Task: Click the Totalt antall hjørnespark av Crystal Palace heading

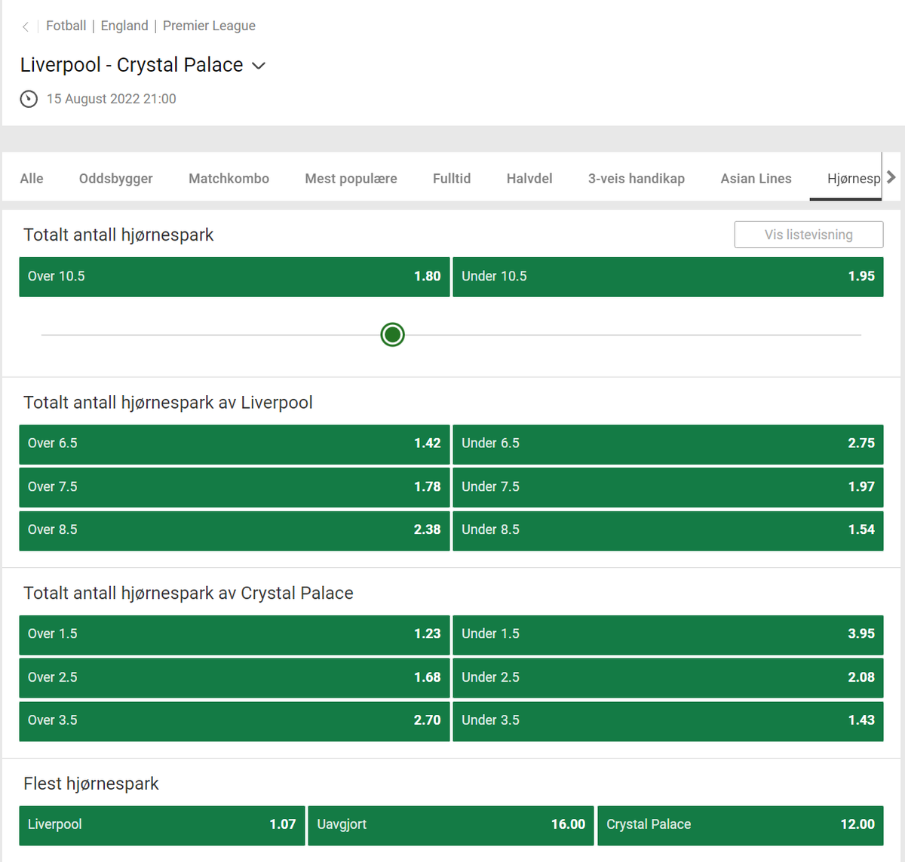Action: [189, 594]
